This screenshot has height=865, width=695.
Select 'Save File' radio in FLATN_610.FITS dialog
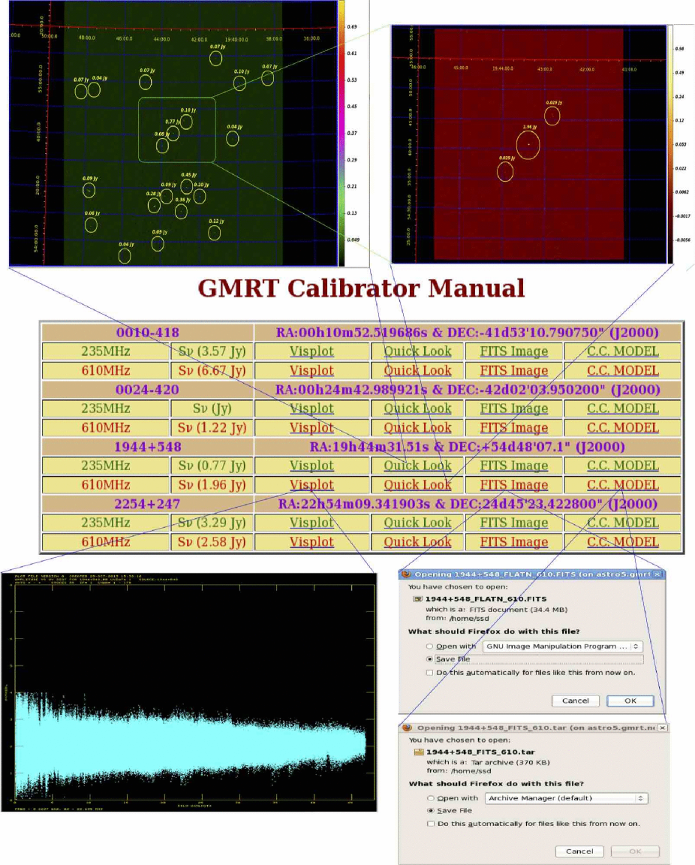coord(430,659)
